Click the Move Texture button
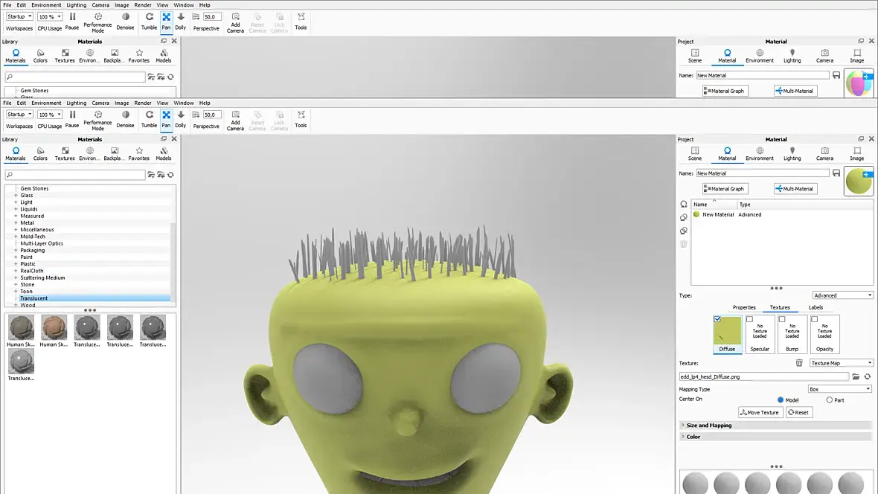This screenshot has width=878, height=494. coord(760,412)
